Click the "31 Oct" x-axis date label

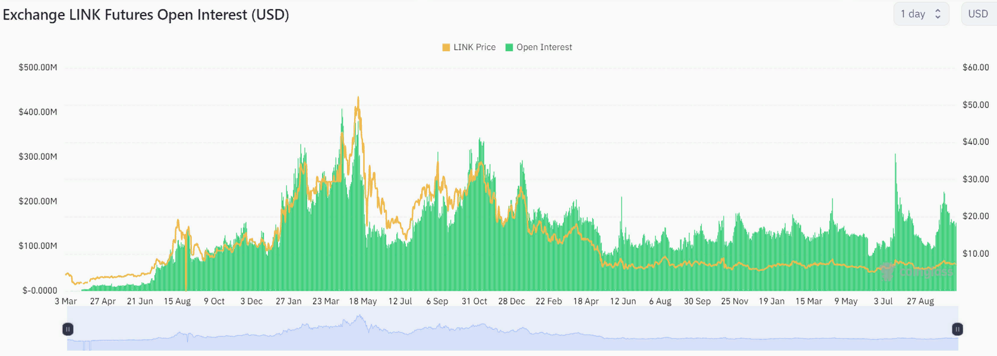click(x=474, y=301)
